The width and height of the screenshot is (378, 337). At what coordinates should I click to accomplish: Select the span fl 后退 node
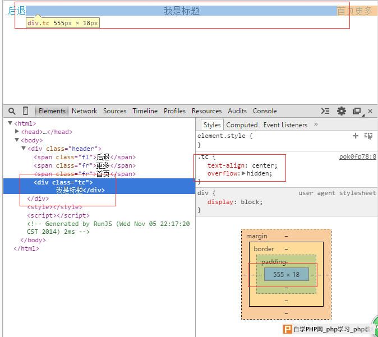click(x=85, y=157)
